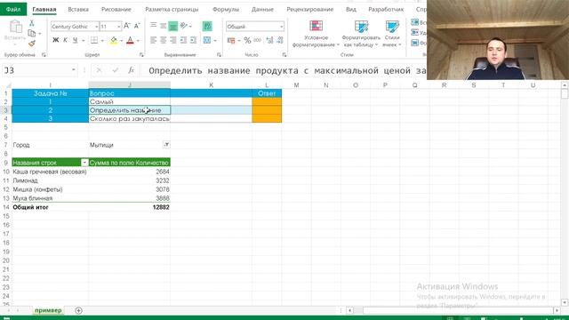Align cell text to the right
Image resolution: width=569 pixels, height=320 pixels.
pyautogui.click(x=173, y=40)
